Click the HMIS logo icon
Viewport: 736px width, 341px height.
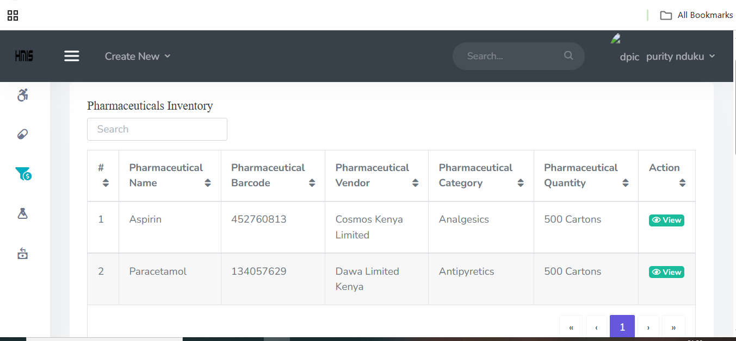24,56
